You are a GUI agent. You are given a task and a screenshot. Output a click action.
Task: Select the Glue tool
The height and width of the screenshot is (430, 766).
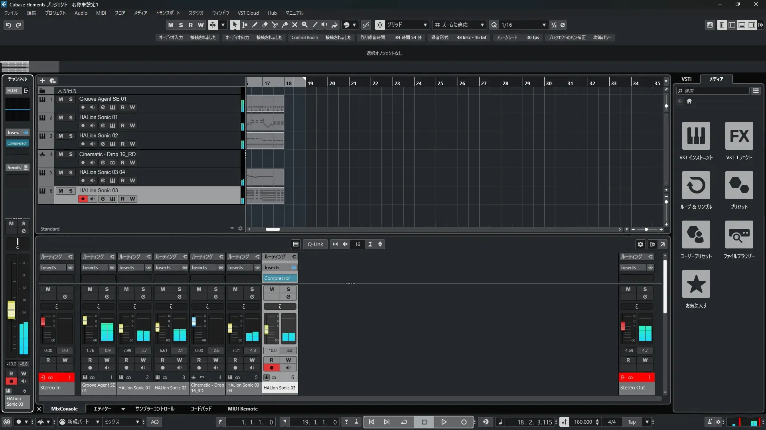coord(284,25)
